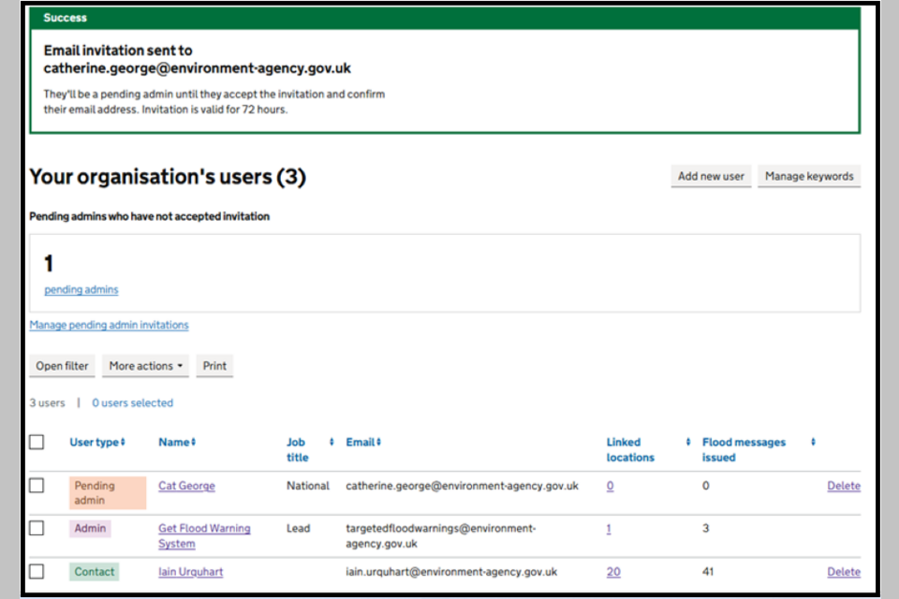Expand the More actions dropdown
The width and height of the screenshot is (899, 599).
coord(145,366)
